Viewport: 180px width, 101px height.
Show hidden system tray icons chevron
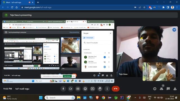coord(135,98)
